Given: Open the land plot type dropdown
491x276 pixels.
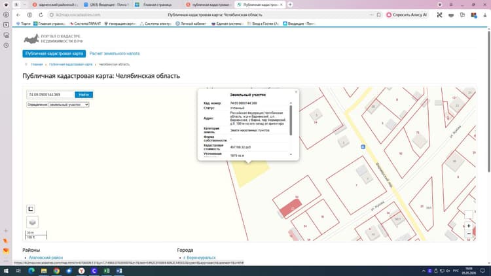Looking at the screenshot, I should 69,105.
